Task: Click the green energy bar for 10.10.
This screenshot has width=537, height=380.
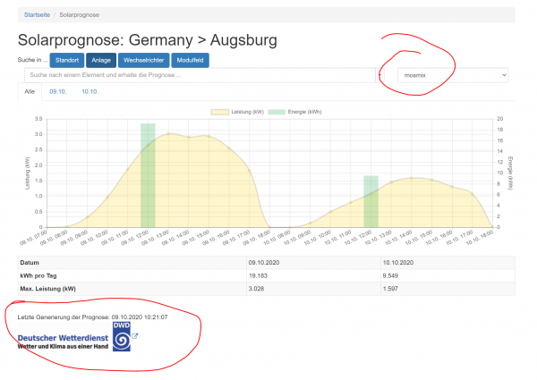Action: pos(371,201)
